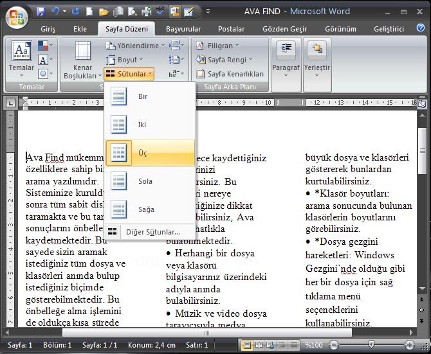The image size is (431, 354).
Task: Click the highlighted quick access toolbar icon
Action: (174, 12)
